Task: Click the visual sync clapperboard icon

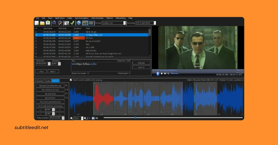Action: tap(67, 23)
